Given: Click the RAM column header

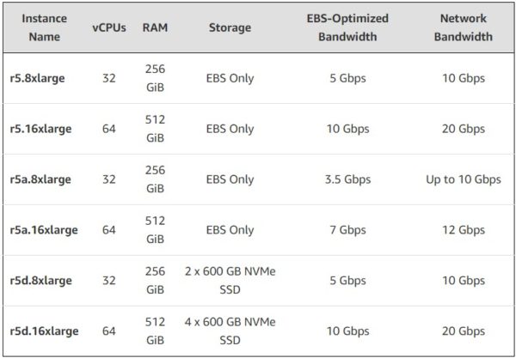Looking at the screenshot, I should tap(155, 27).
